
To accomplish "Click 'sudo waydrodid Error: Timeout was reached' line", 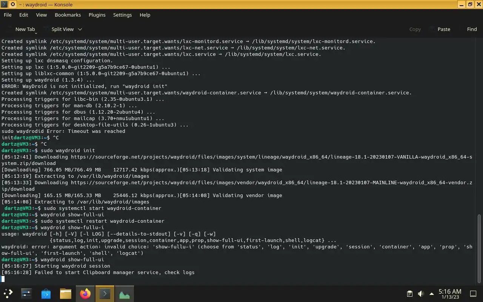I will pyautogui.click(x=63, y=131).
